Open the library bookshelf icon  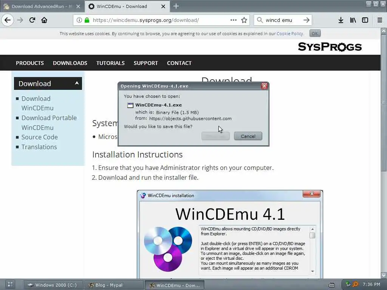[x=353, y=20]
